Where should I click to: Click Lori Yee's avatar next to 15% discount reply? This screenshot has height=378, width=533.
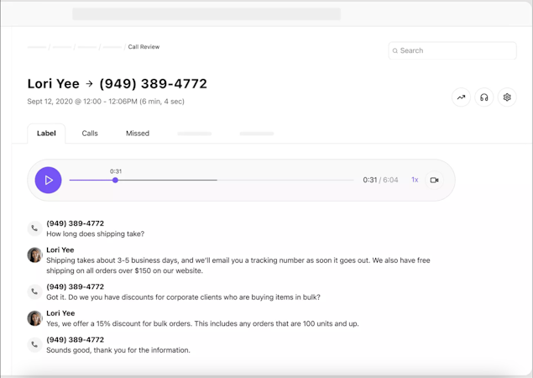[34, 318]
